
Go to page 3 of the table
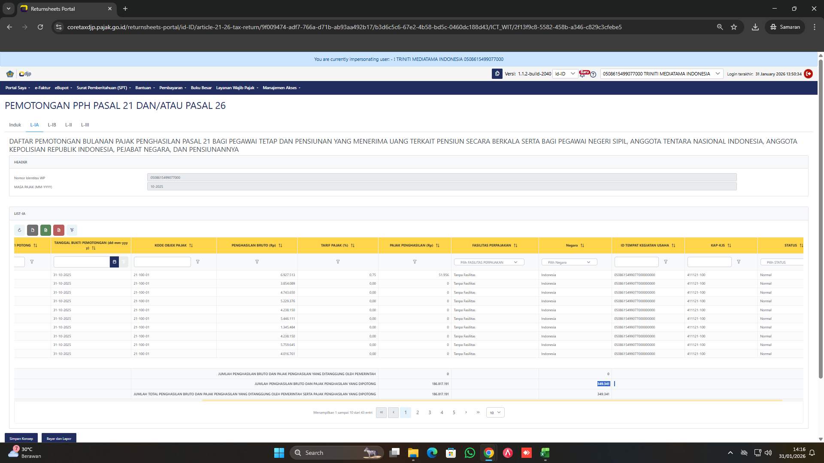430,412
